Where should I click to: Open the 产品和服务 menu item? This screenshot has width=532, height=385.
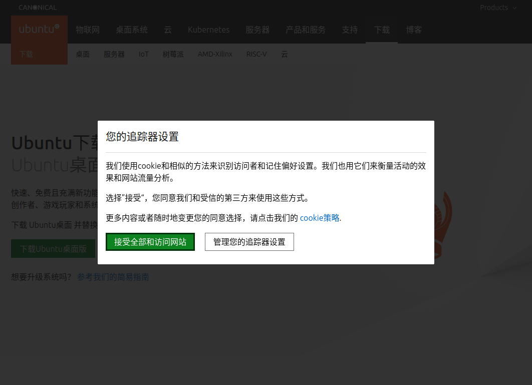(x=306, y=30)
